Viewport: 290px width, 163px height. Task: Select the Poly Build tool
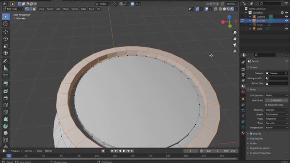[6, 119]
